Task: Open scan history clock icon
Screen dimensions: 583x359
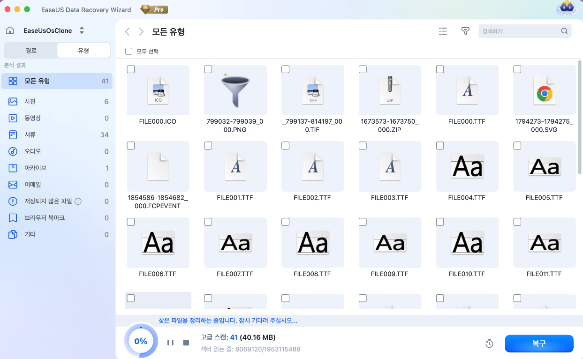Action: pos(489,344)
